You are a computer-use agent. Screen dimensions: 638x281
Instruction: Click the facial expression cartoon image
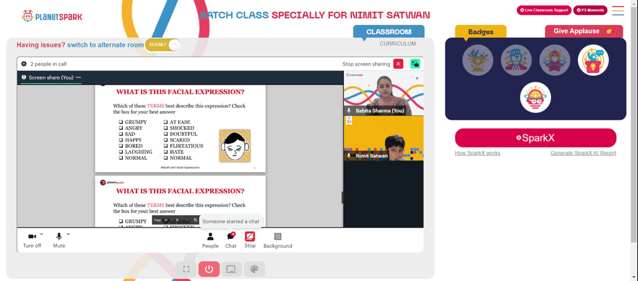[x=235, y=145]
